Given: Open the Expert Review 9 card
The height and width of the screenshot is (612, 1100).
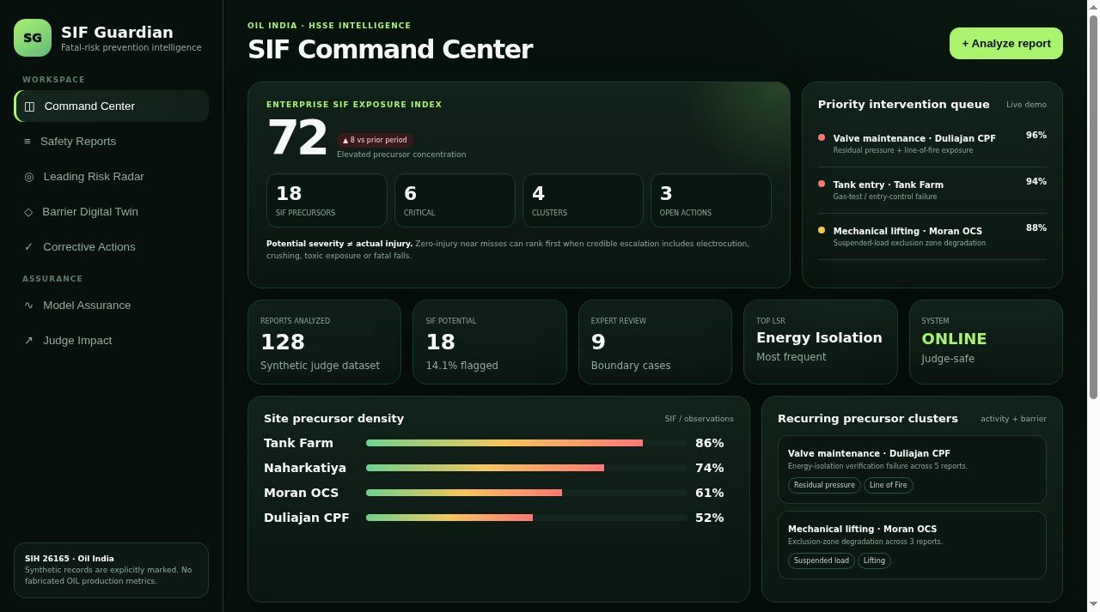Looking at the screenshot, I should click(x=655, y=342).
